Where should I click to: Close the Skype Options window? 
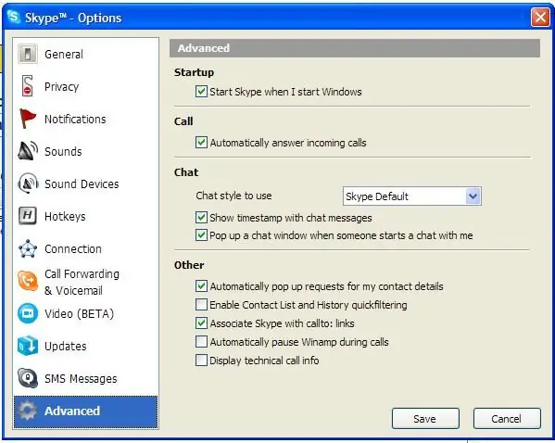(x=540, y=17)
